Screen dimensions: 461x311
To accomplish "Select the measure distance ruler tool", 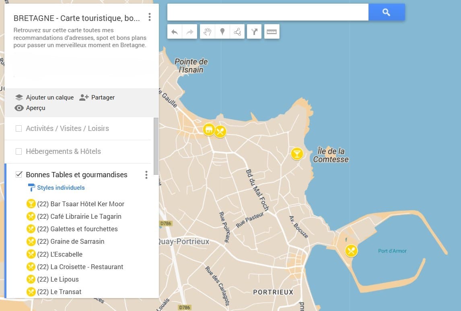I will [272, 31].
